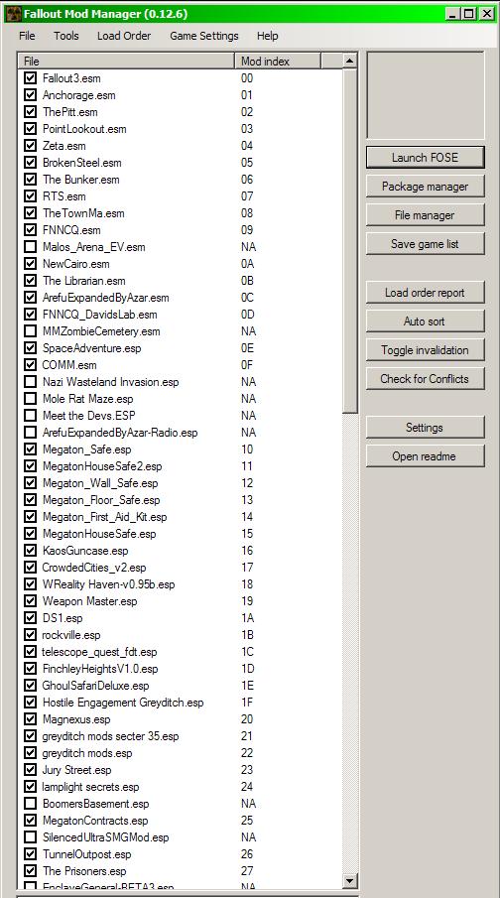
Task: Select CrowdedCities_v2.esp entry
Action: click(94, 568)
